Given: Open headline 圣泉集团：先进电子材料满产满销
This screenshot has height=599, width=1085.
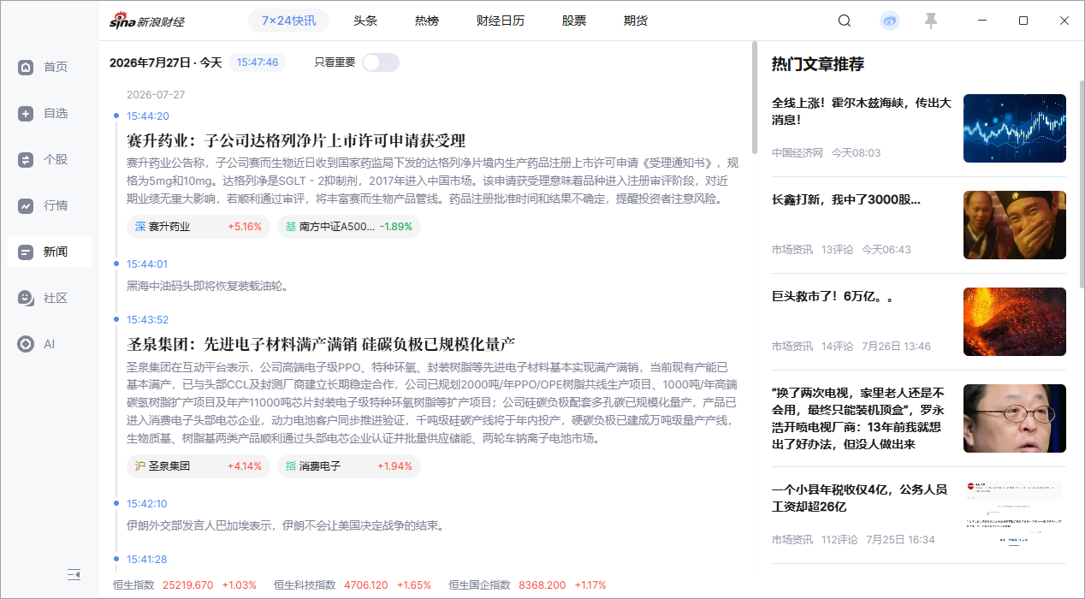Looking at the screenshot, I should click(321, 344).
